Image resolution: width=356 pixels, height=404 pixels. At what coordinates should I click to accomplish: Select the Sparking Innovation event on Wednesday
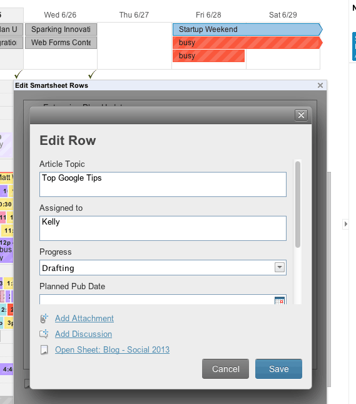click(61, 29)
